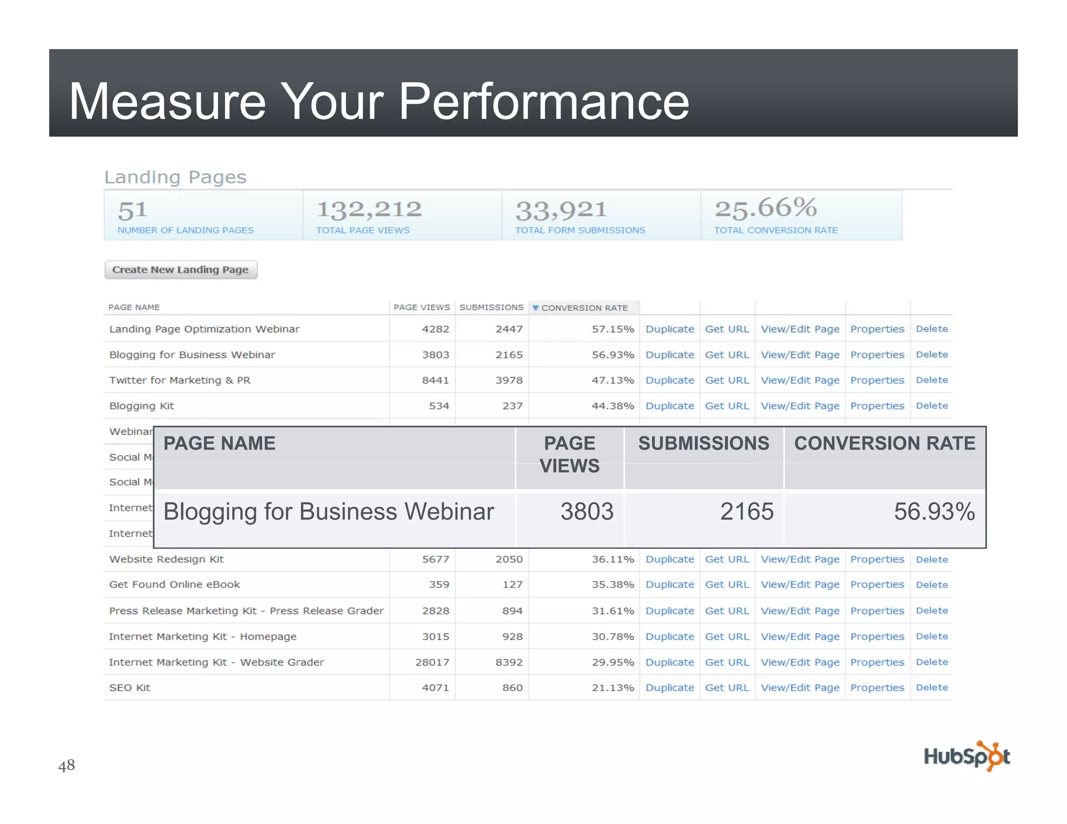This screenshot has width=1067, height=824.
Task: Open Properties for SEO Kit
Action: pos(877,688)
